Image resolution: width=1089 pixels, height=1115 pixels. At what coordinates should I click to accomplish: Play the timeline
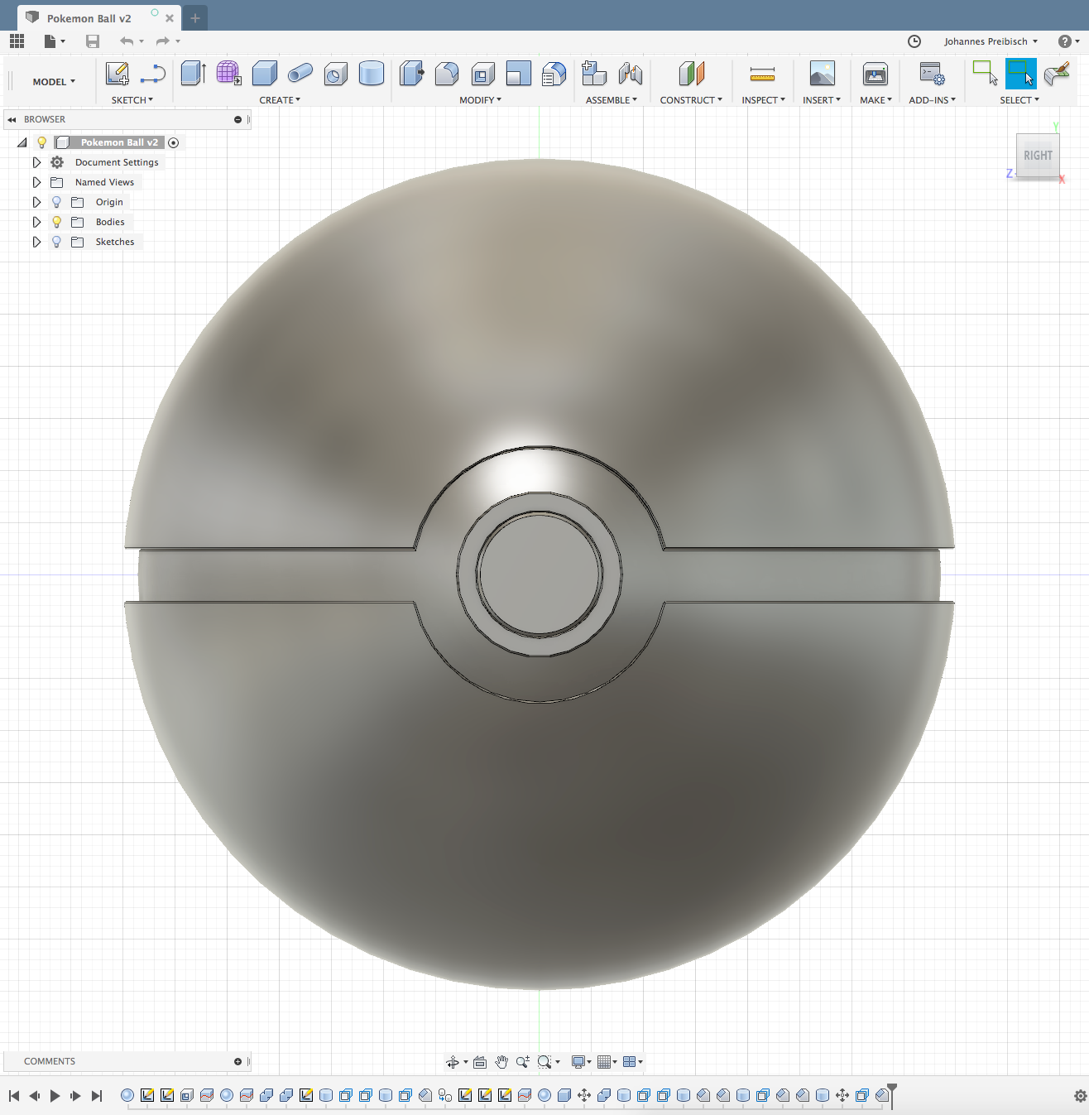click(x=55, y=1096)
